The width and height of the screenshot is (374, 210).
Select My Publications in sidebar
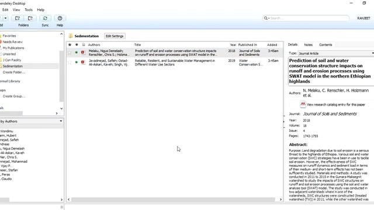coord(13,48)
